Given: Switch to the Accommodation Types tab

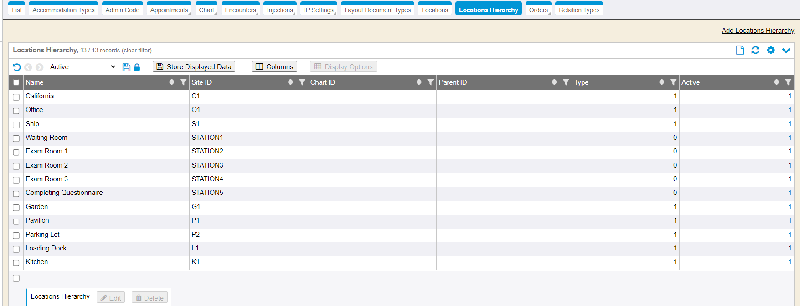Looking at the screenshot, I should (63, 10).
